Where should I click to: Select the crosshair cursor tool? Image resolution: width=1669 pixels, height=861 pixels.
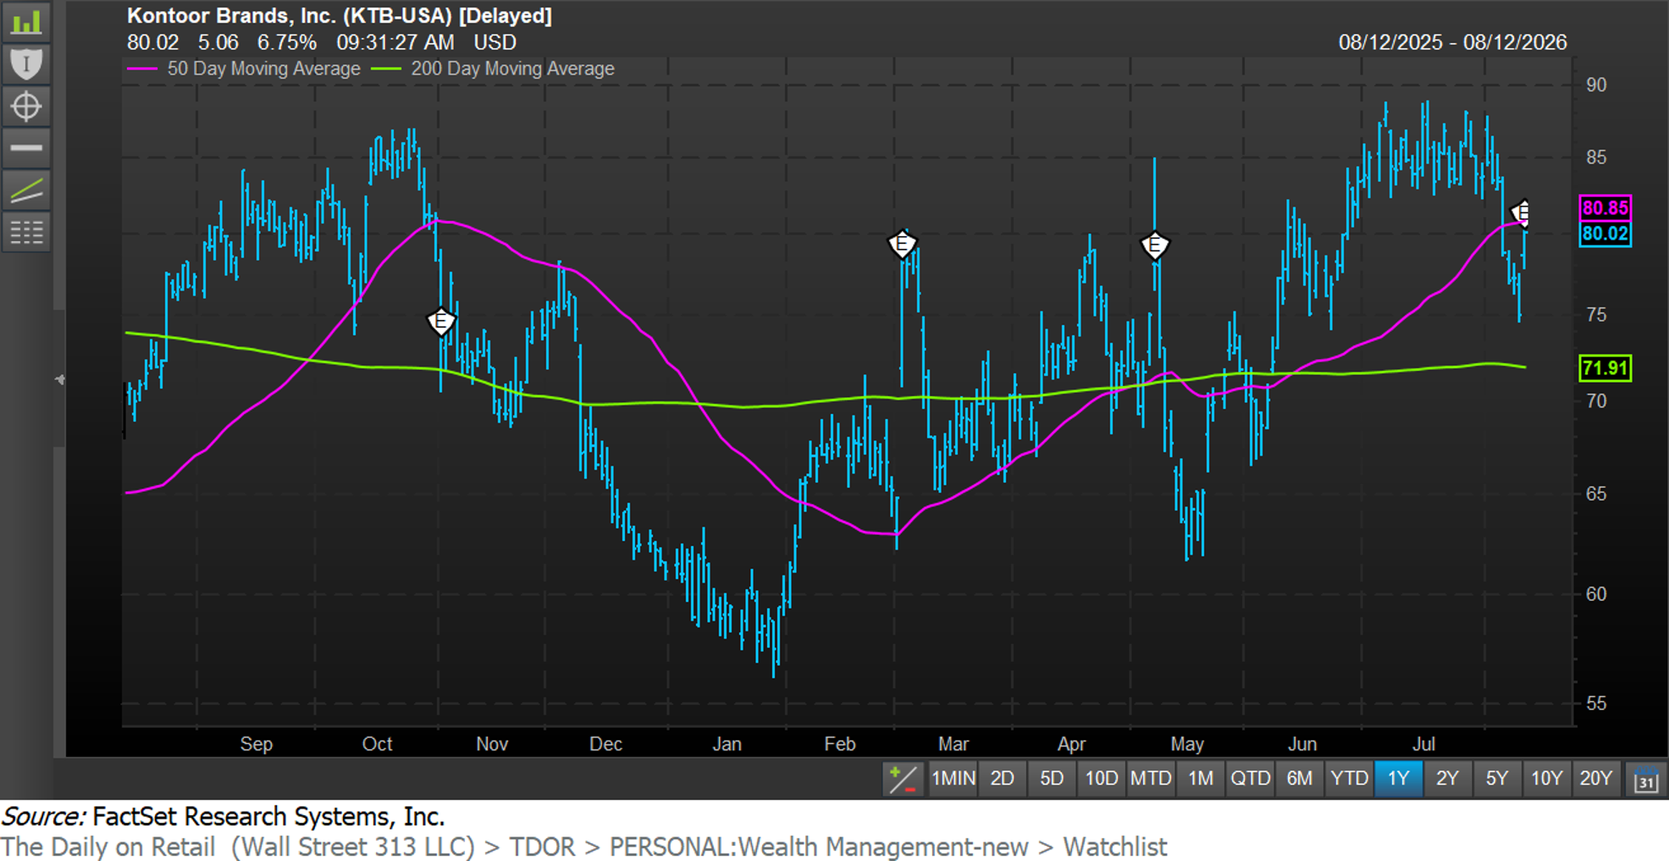click(x=26, y=106)
